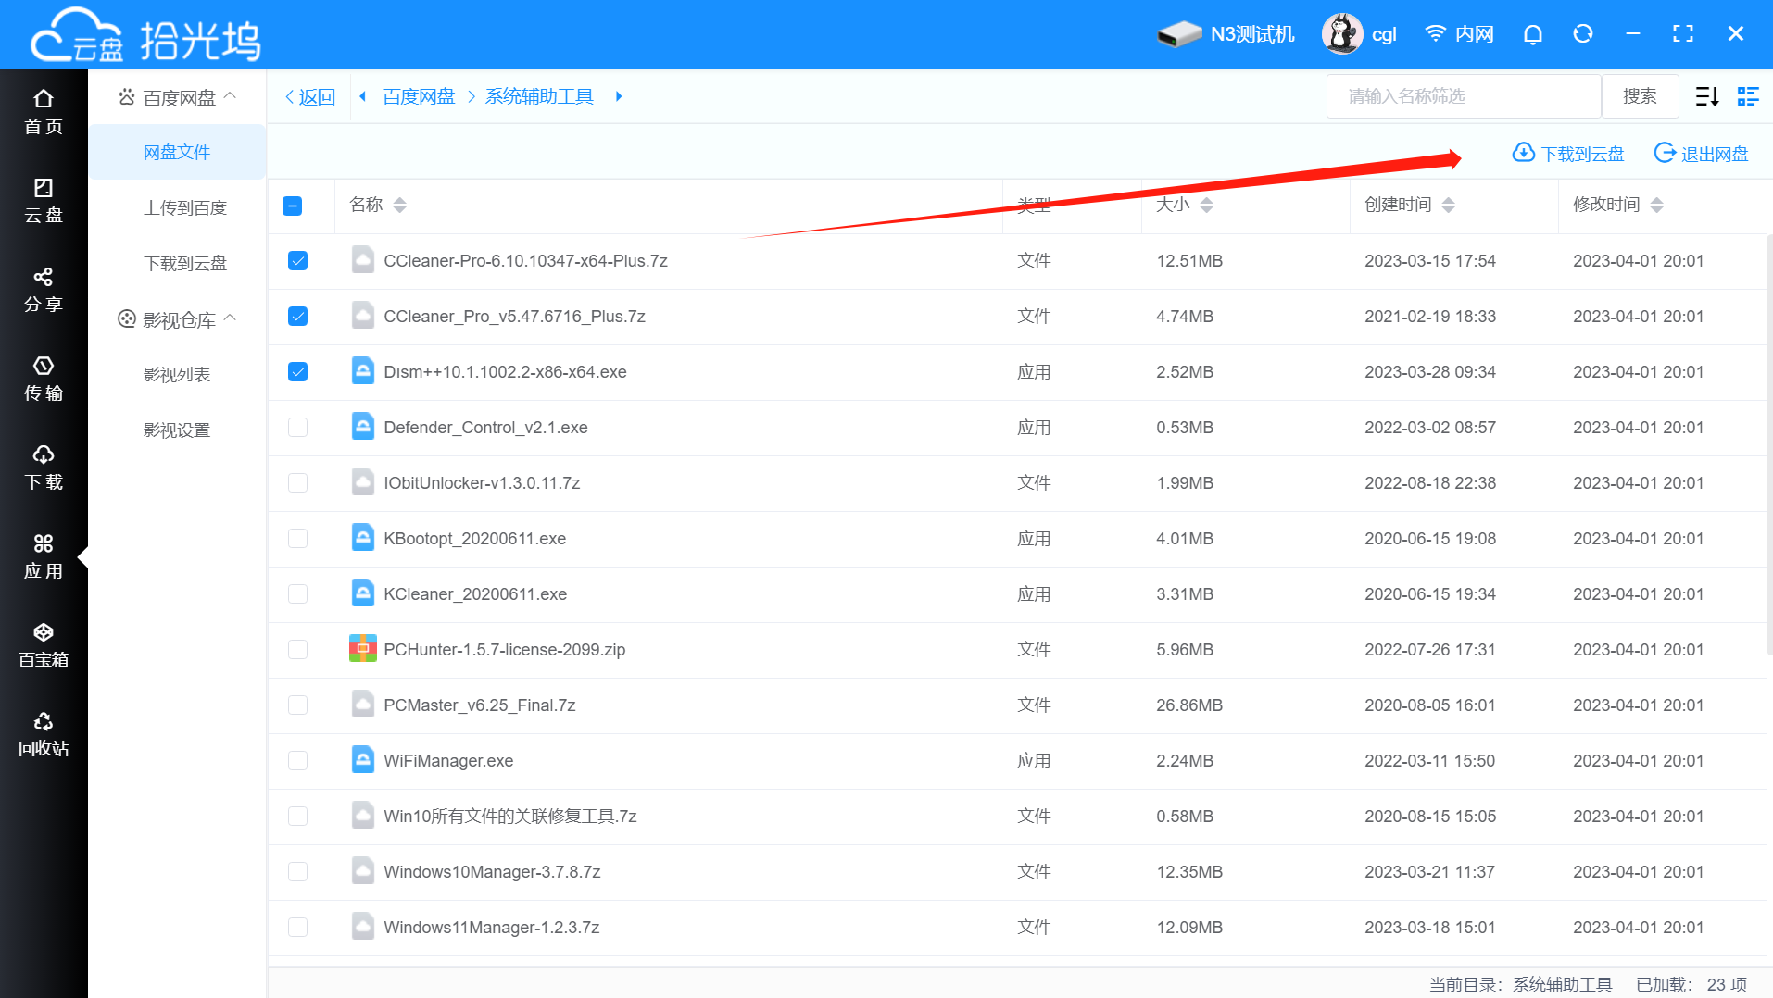The height and width of the screenshot is (998, 1773).
Task: Click the 内网 wifi network indicator
Action: point(1459,34)
